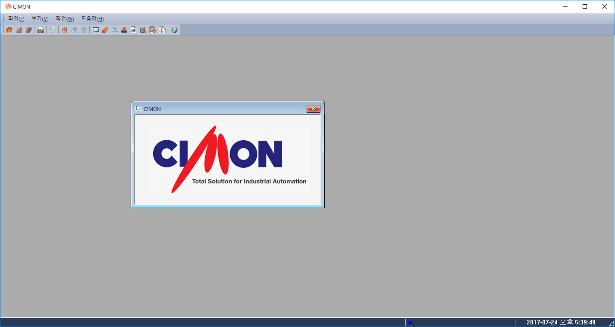The image size is (615, 327).
Task: Click the printer icon in the toolbar
Action: tap(41, 30)
